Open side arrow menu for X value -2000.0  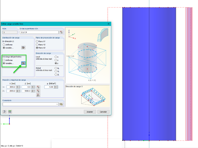click(x=19, y=91)
